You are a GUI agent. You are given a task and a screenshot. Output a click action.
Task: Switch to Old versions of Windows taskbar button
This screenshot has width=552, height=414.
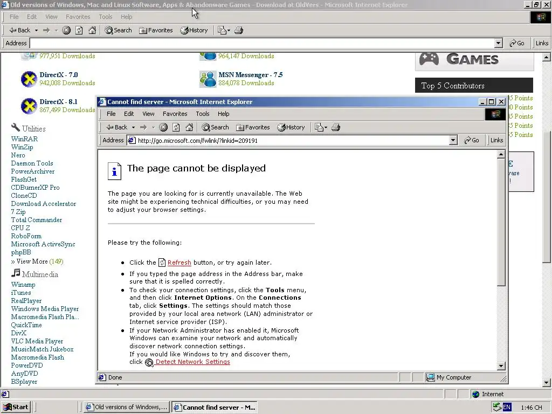pos(127,408)
